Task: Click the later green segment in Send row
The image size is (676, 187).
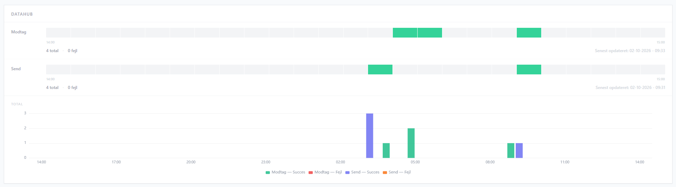Action: tap(529, 70)
